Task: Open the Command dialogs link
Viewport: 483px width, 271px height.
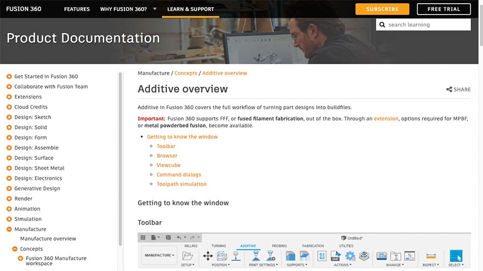Action: 179,175
